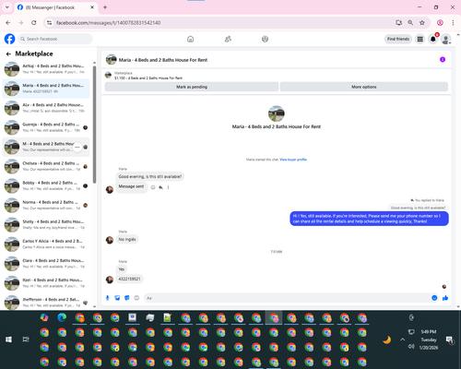Screen dimensions: 461x369
Task: Click More options button
Action: [364, 87]
